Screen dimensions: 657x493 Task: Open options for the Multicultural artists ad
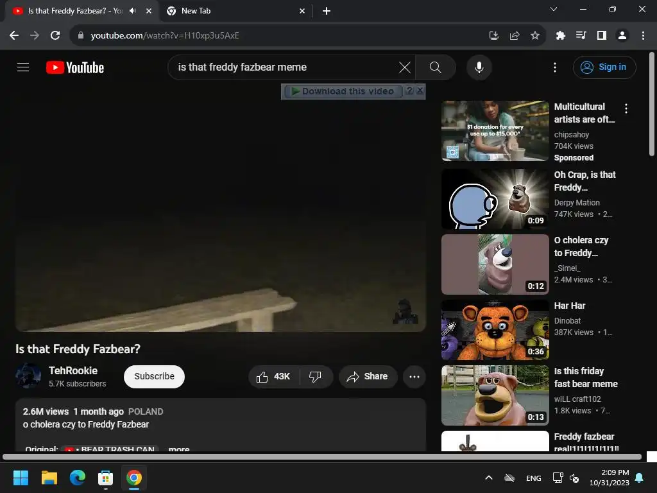tap(626, 108)
